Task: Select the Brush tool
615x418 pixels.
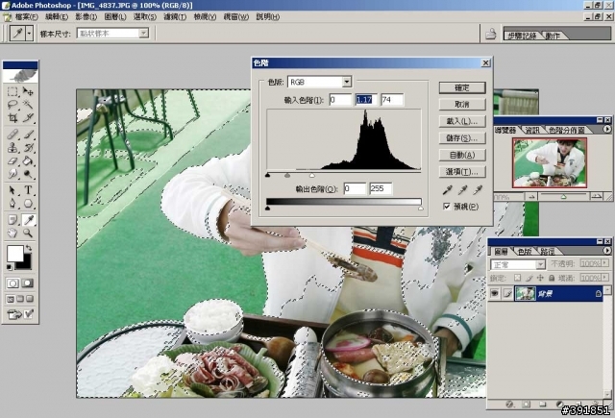Action: [x=28, y=135]
